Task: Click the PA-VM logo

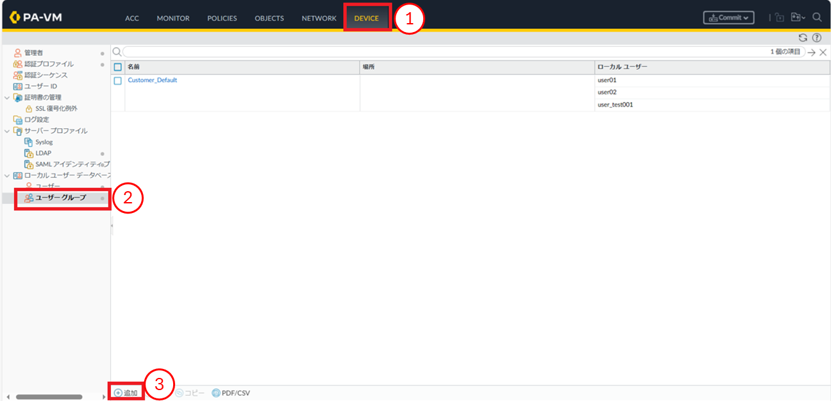Action: click(36, 18)
